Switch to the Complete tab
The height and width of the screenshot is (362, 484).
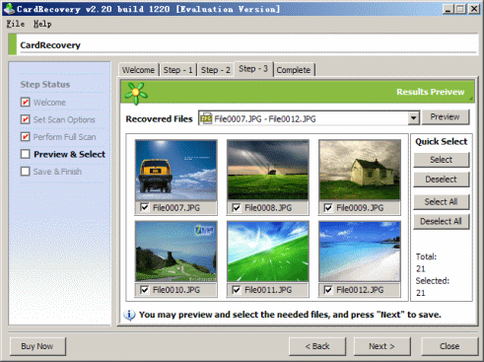tap(294, 70)
